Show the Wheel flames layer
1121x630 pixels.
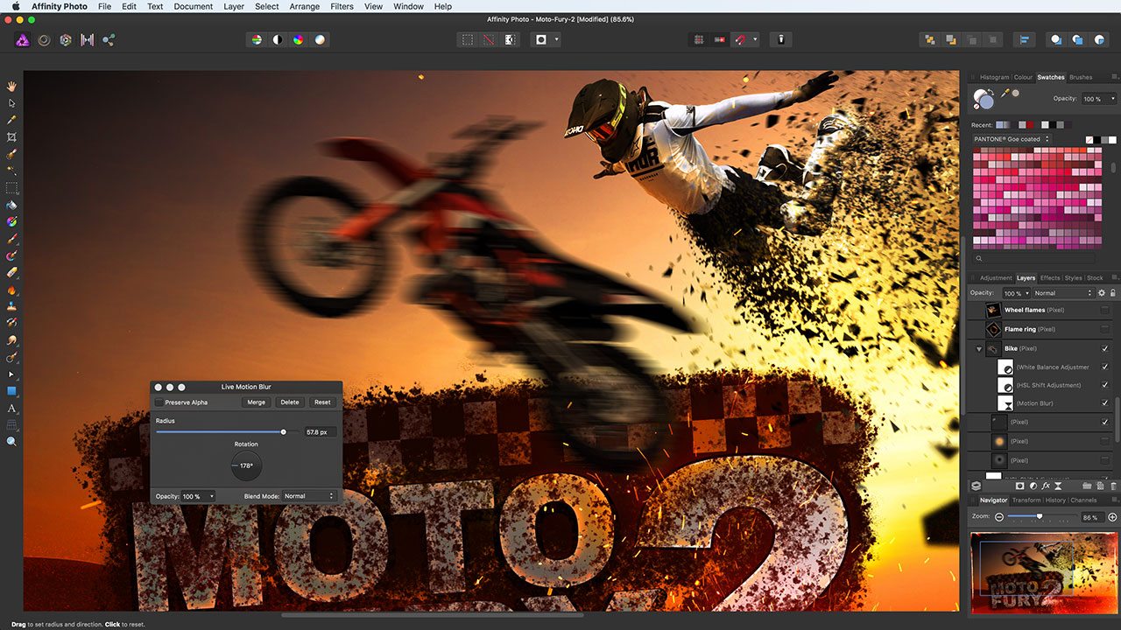point(1104,311)
